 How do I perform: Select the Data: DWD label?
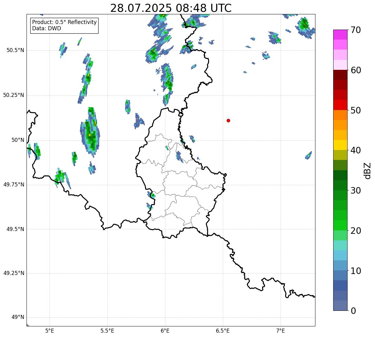46,28
